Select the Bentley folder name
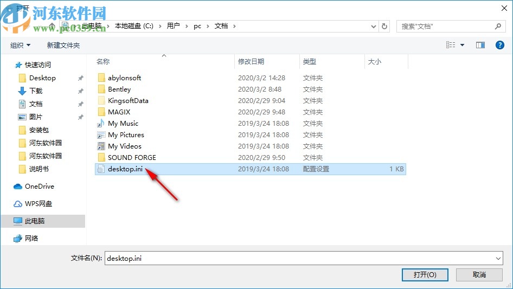513x289 pixels. point(119,89)
